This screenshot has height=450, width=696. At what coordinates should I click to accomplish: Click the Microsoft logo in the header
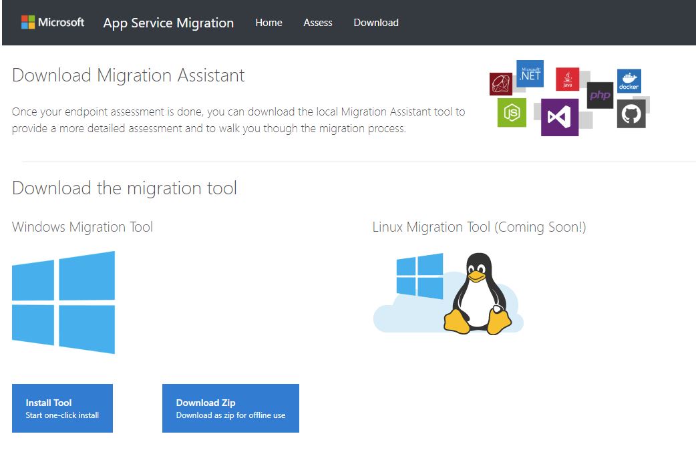pyautogui.click(x=53, y=22)
